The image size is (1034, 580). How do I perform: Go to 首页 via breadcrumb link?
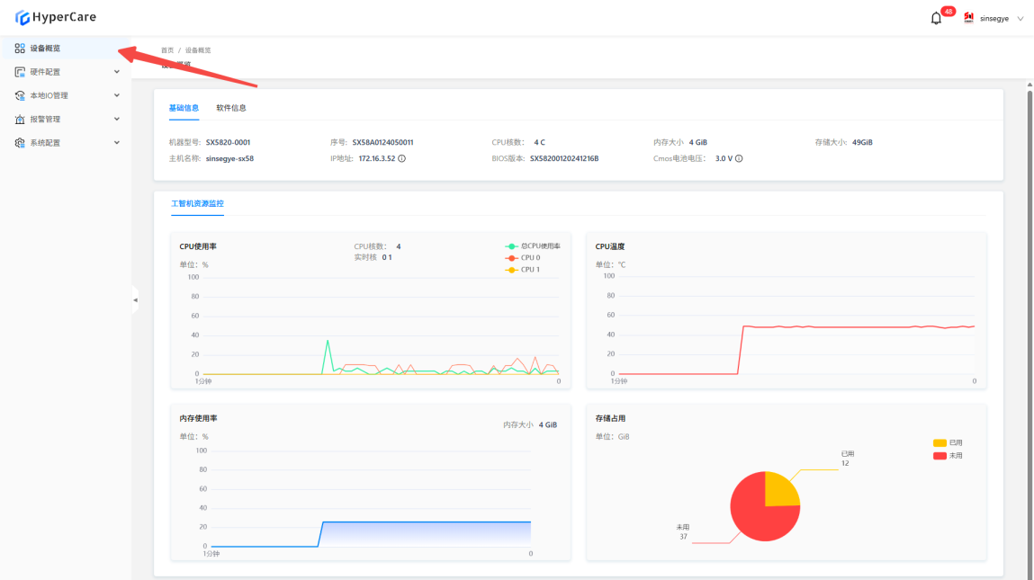click(x=167, y=50)
